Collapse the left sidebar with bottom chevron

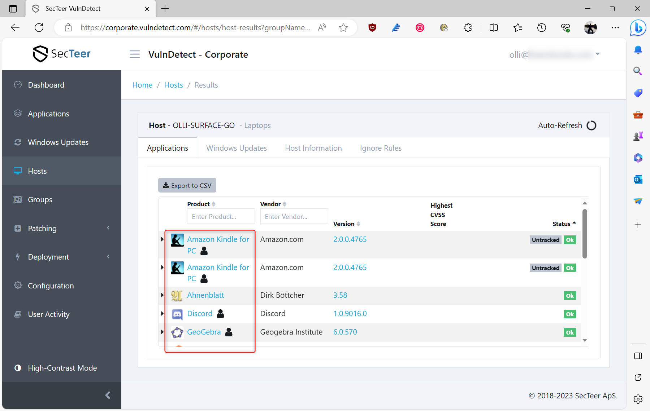tap(108, 395)
